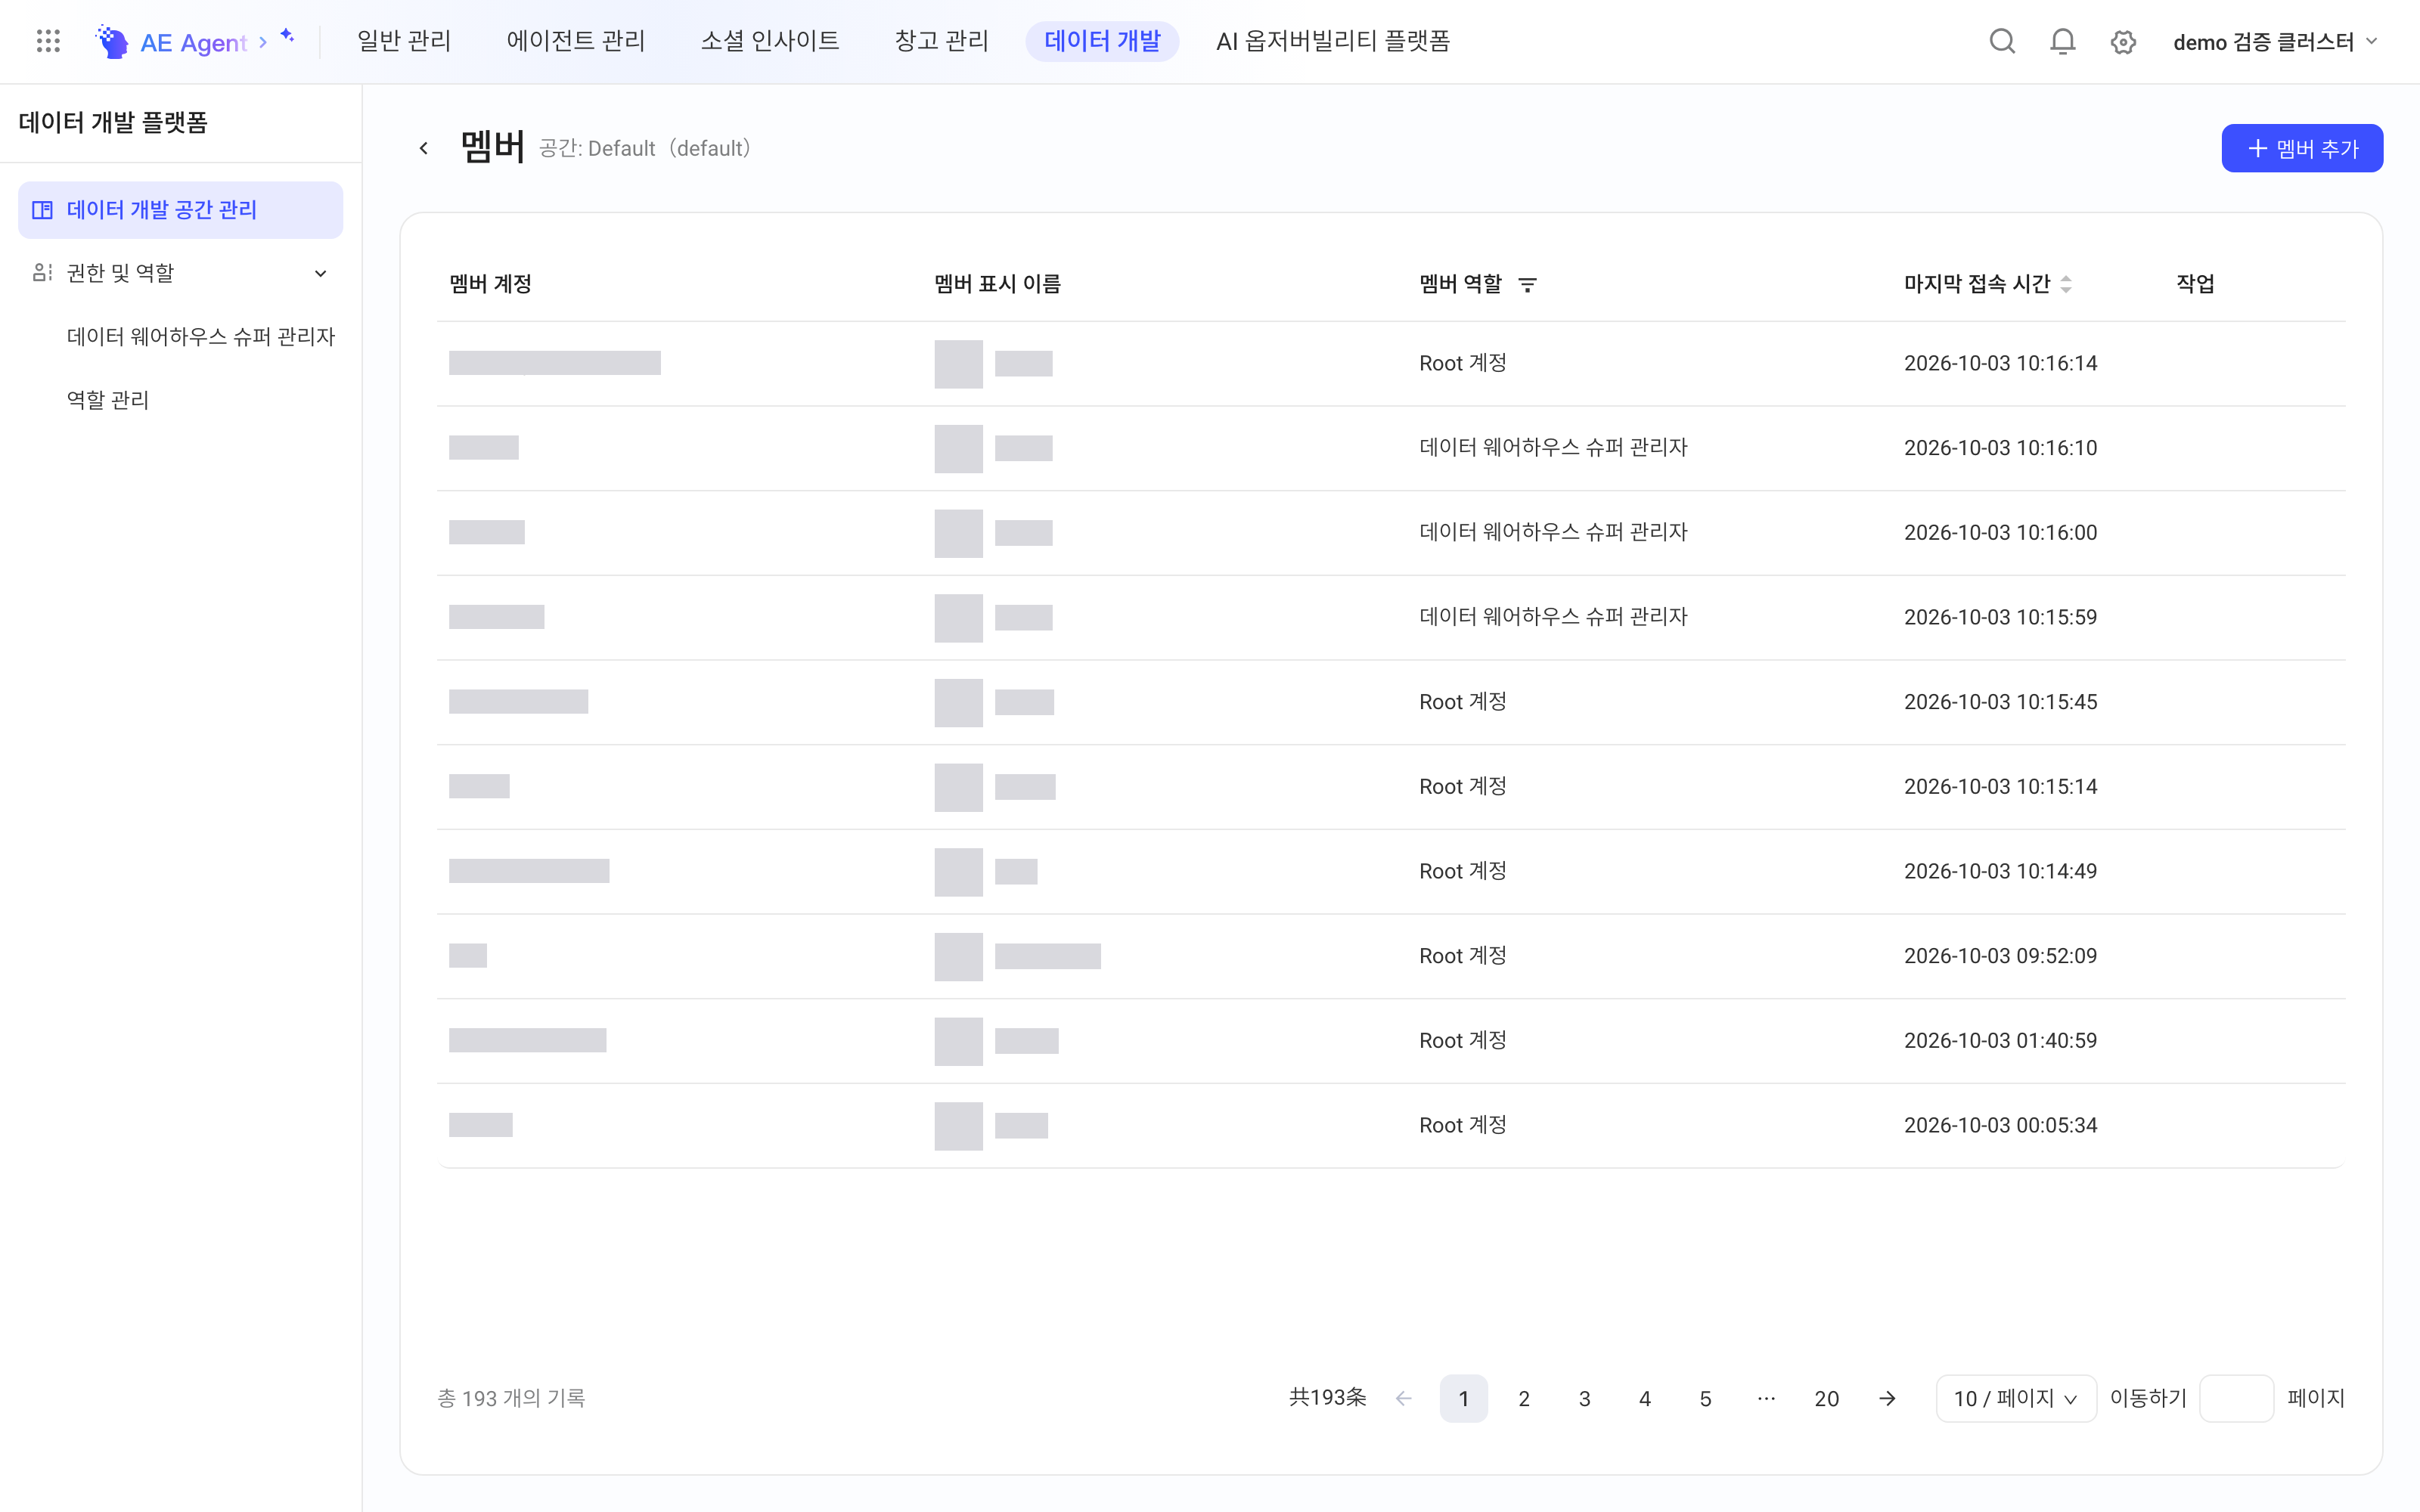Click the sparkle icon beside AE Agent
This screenshot has width=2420, height=1512.
point(287,36)
